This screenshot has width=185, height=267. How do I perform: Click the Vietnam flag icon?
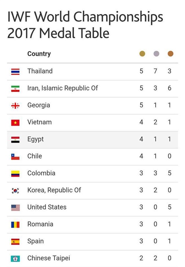(x=15, y=122)
